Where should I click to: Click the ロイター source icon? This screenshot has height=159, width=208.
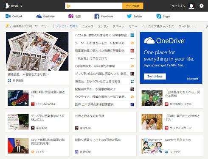pyautogui.click(x=33, y=152)
